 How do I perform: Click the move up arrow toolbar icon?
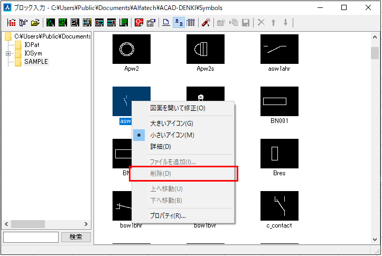273,23
